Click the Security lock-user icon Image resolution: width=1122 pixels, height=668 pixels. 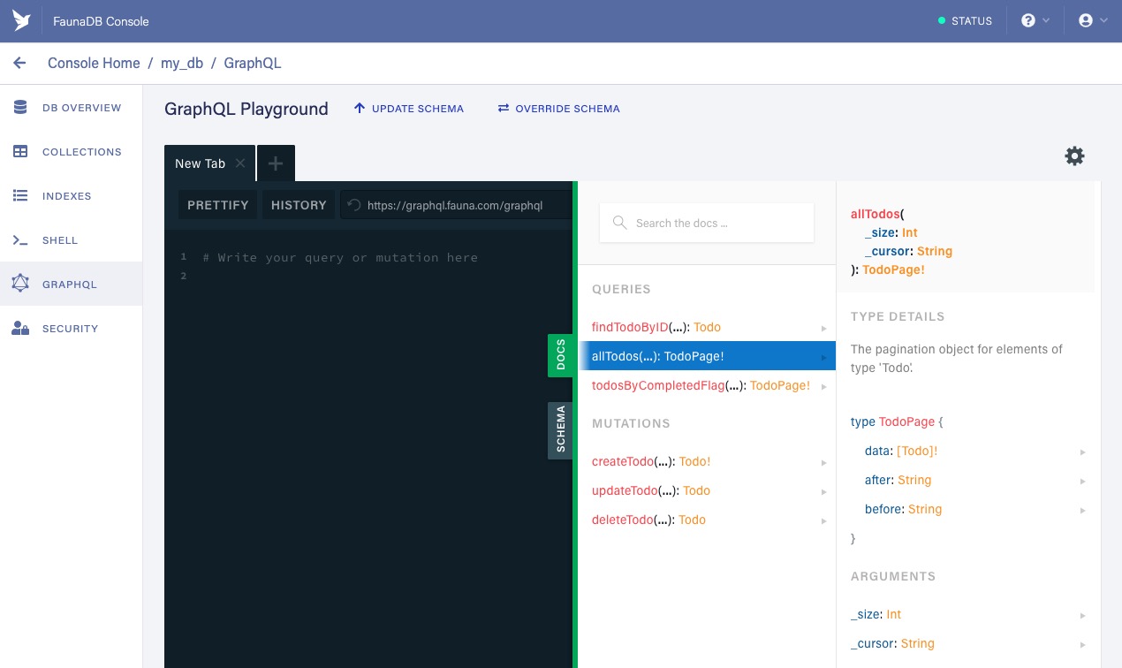click(20, 329)
